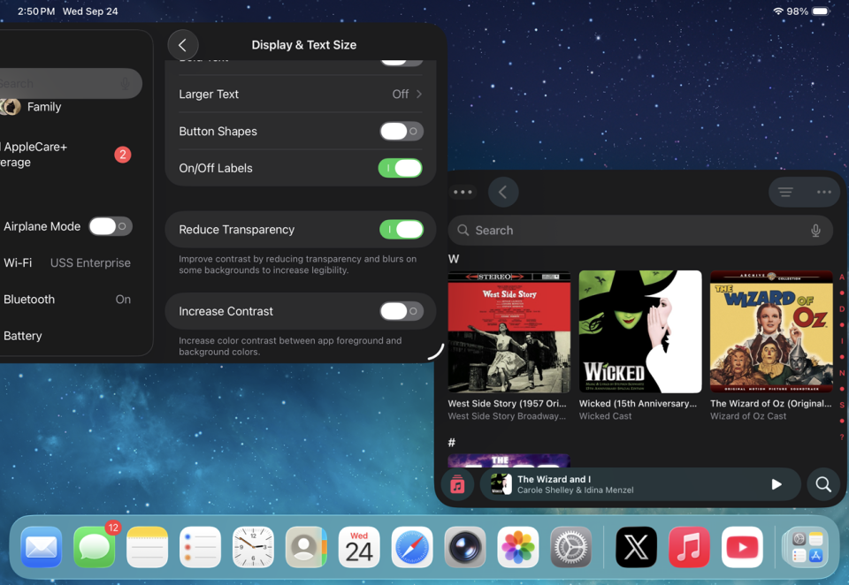This screenshot has width=849, height=585.
Task: Launch YouTube from the dock
Action: [x=742, y=548]
